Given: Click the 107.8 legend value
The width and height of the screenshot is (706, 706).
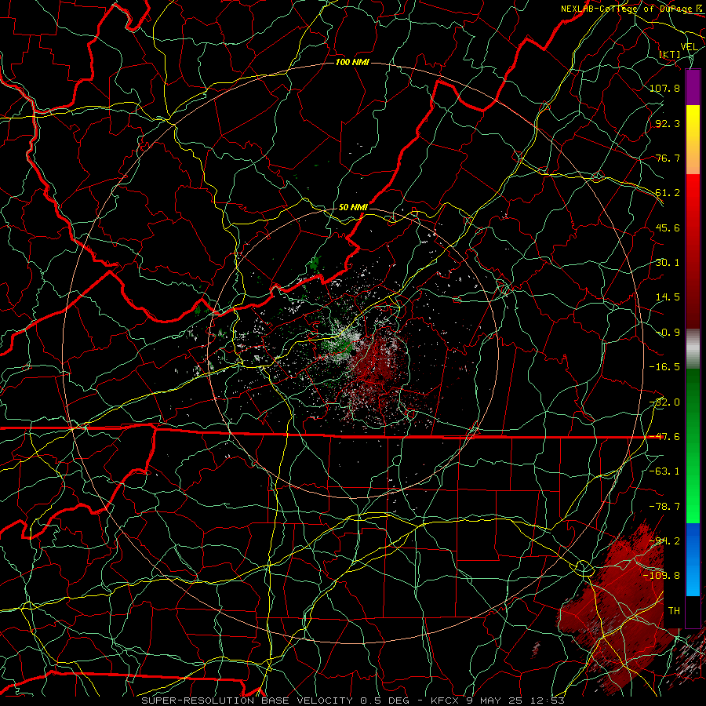Looking at the screenshot, I should point(664,88).
